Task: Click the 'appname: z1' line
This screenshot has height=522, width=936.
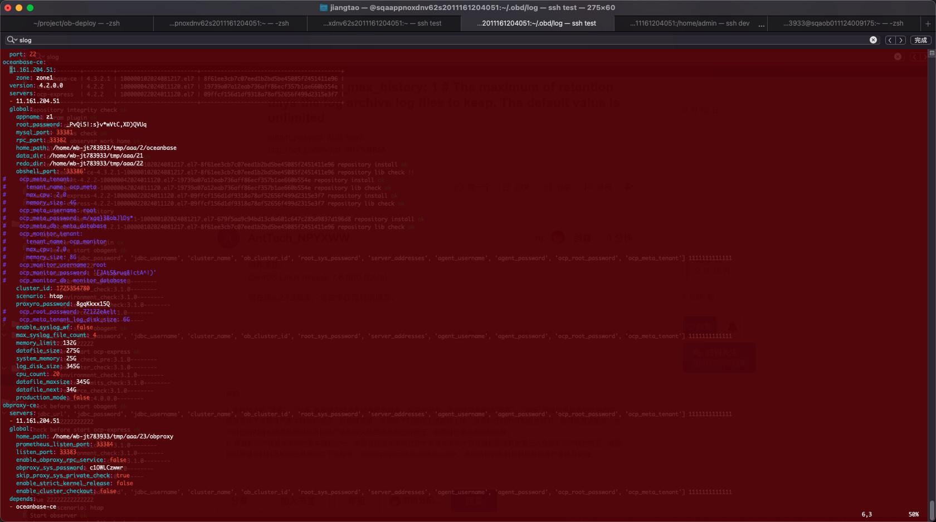Action: [35, 117]
